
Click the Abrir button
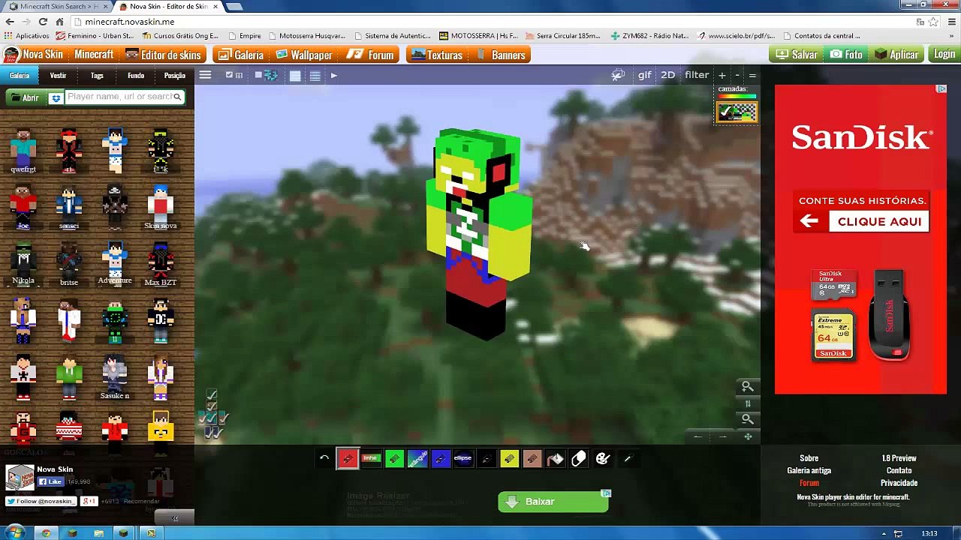click(x=25, y=97)
